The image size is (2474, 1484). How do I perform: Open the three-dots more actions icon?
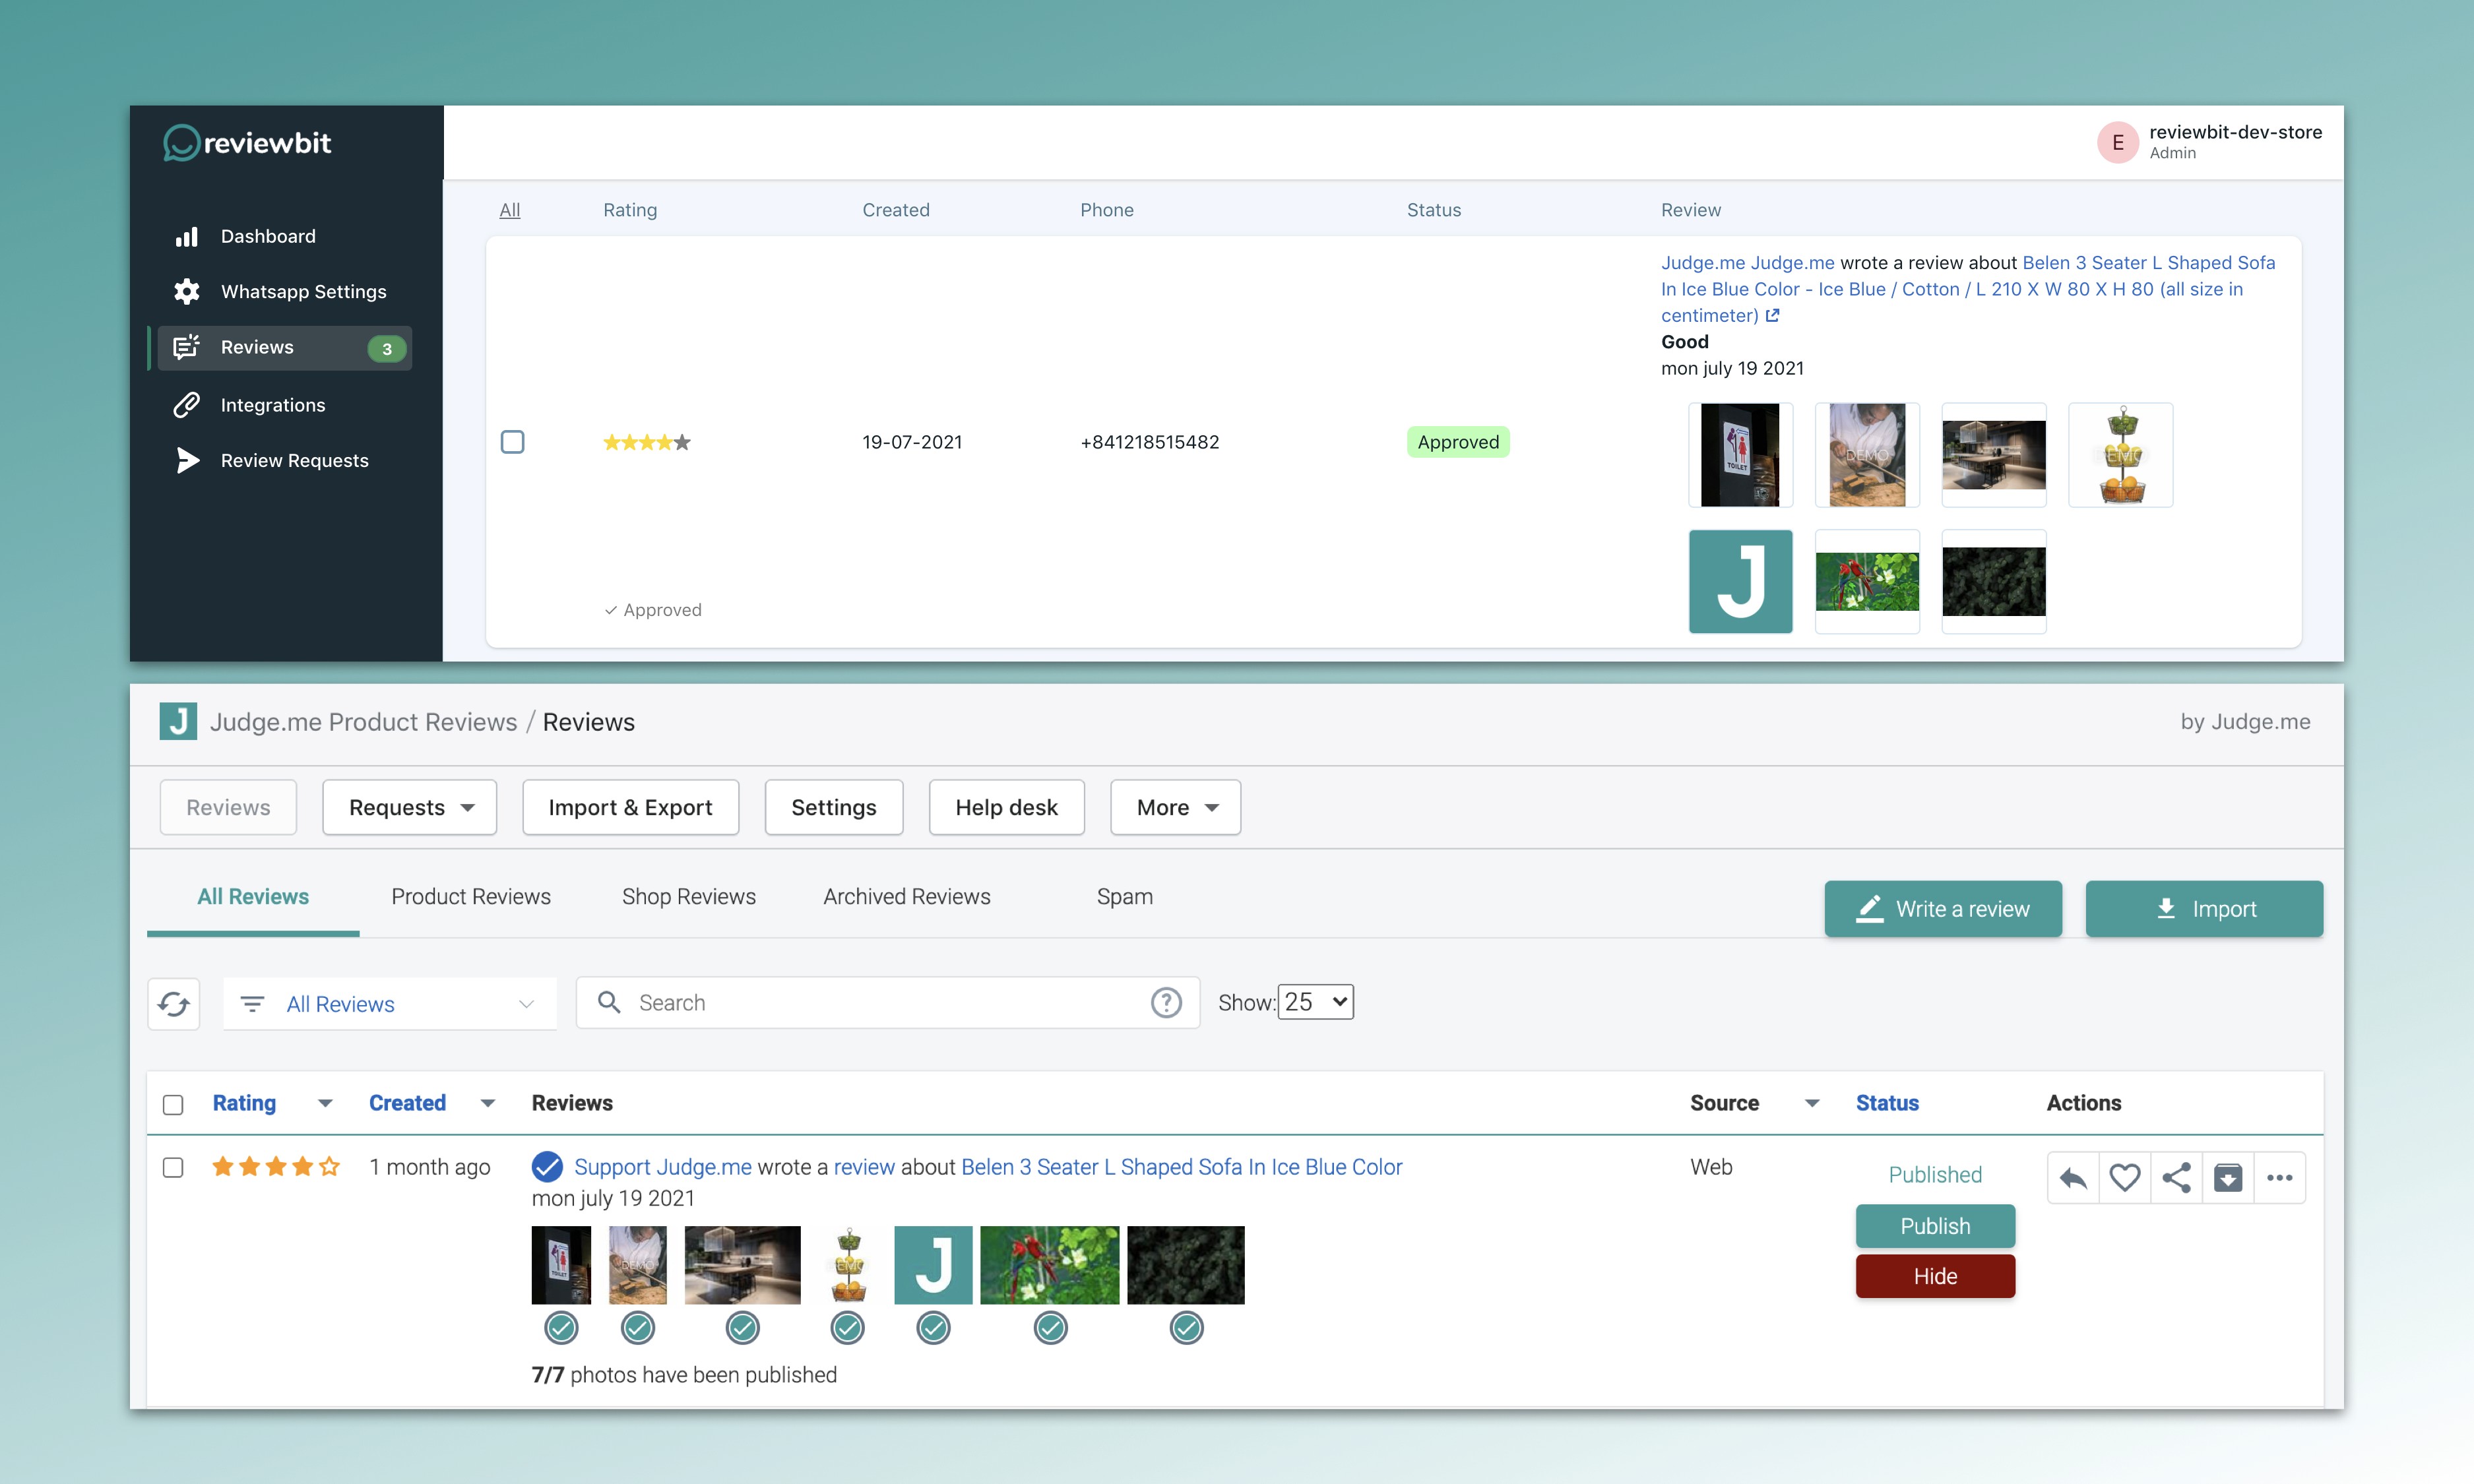(x=2279, y=1178)
